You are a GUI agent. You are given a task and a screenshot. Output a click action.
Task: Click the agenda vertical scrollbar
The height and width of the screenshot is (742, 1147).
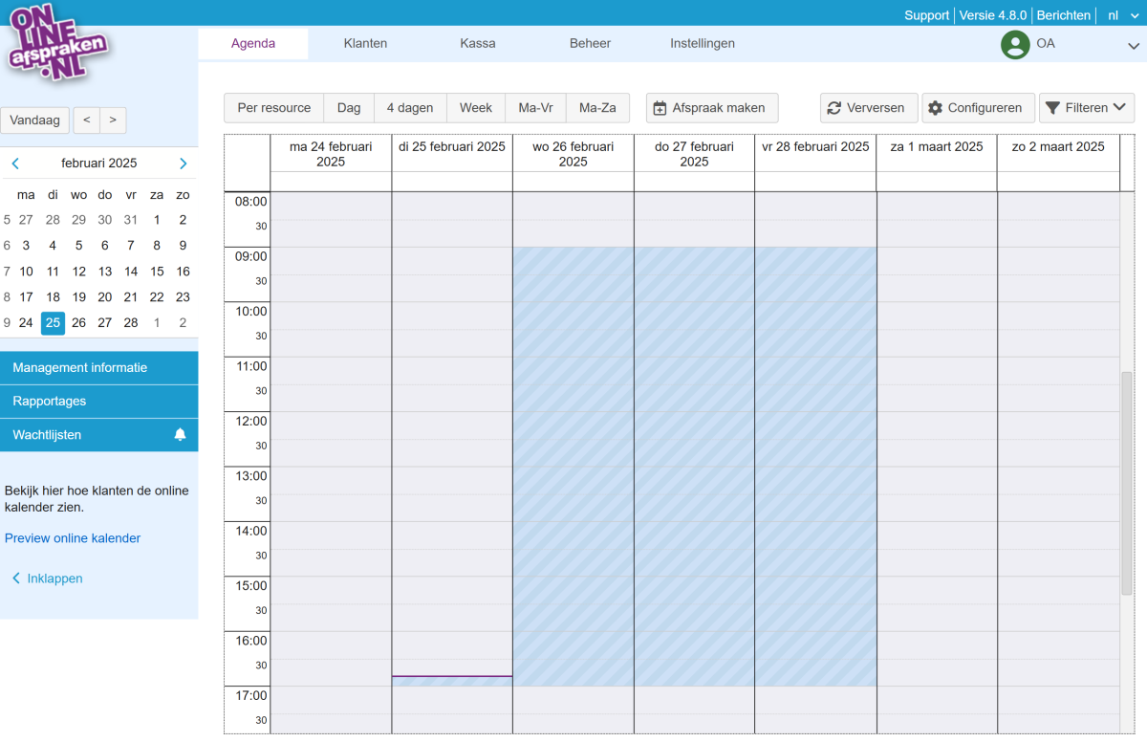point(1126,483)
